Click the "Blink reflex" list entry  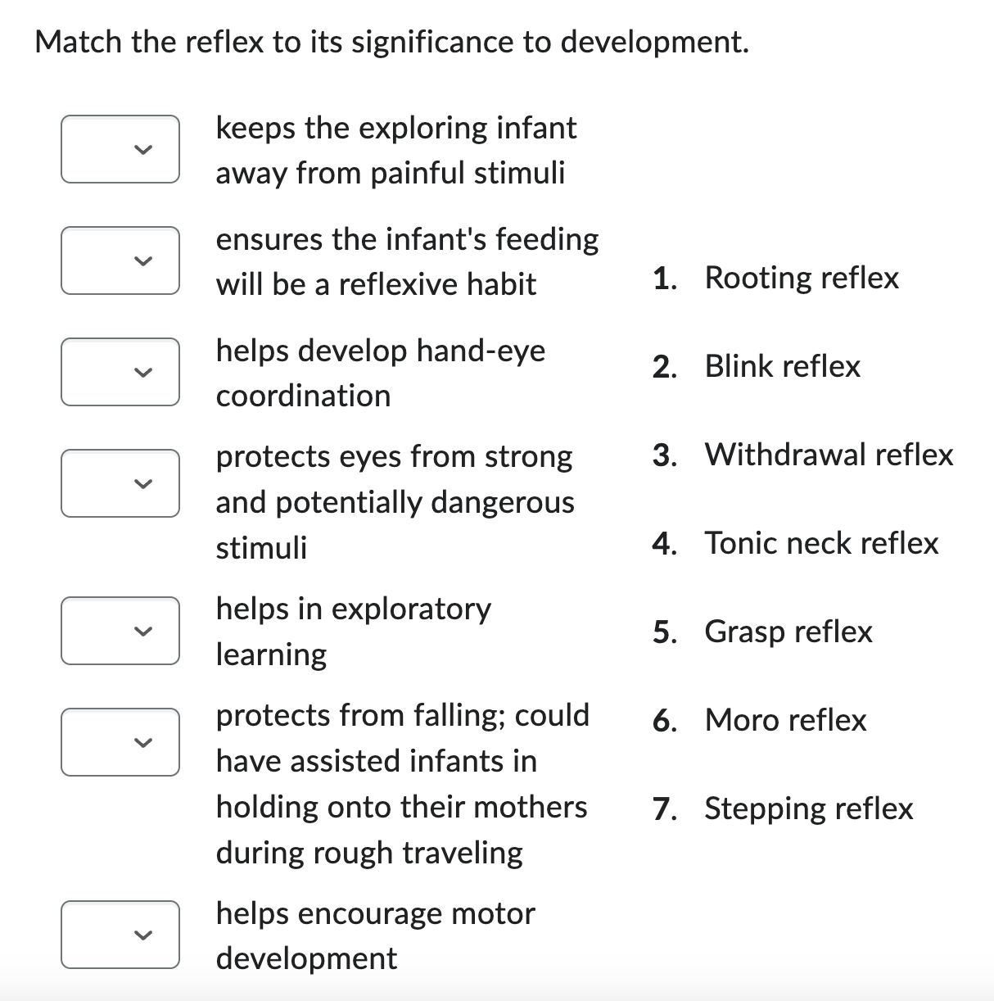782,366
